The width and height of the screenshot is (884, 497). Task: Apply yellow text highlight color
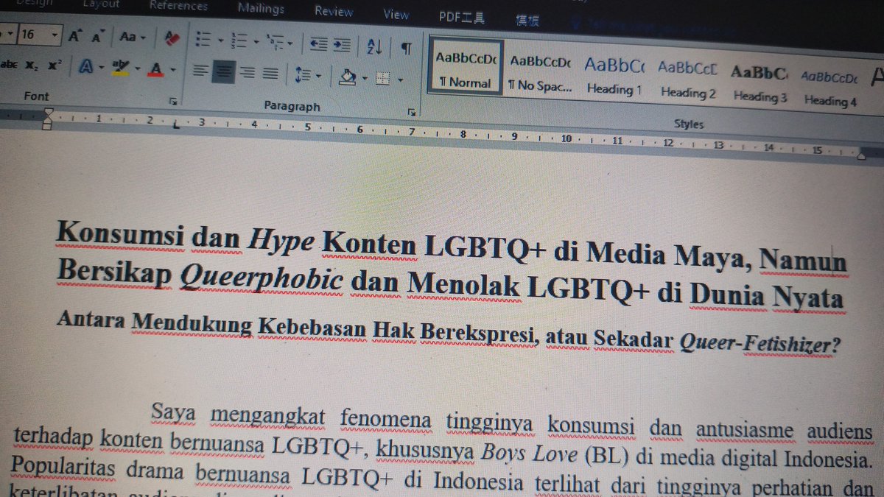(119, 68)
